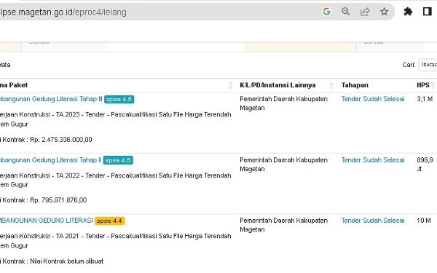This screenshot has width=437, height=273.
Task: Open Tender Sudah Selesai for 898,9 Jt row
Action: click(373, 160)
